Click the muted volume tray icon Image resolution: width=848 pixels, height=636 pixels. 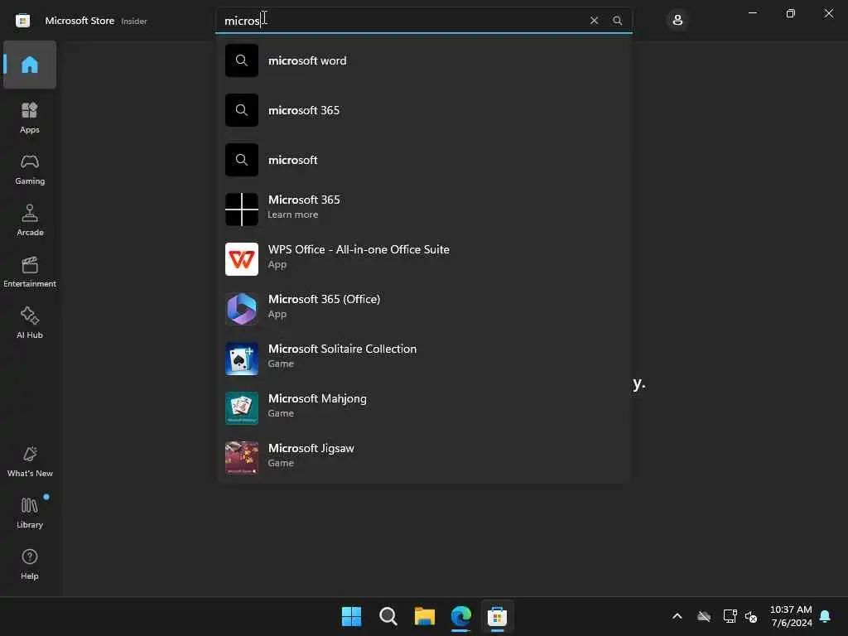[x=751, y=616]
